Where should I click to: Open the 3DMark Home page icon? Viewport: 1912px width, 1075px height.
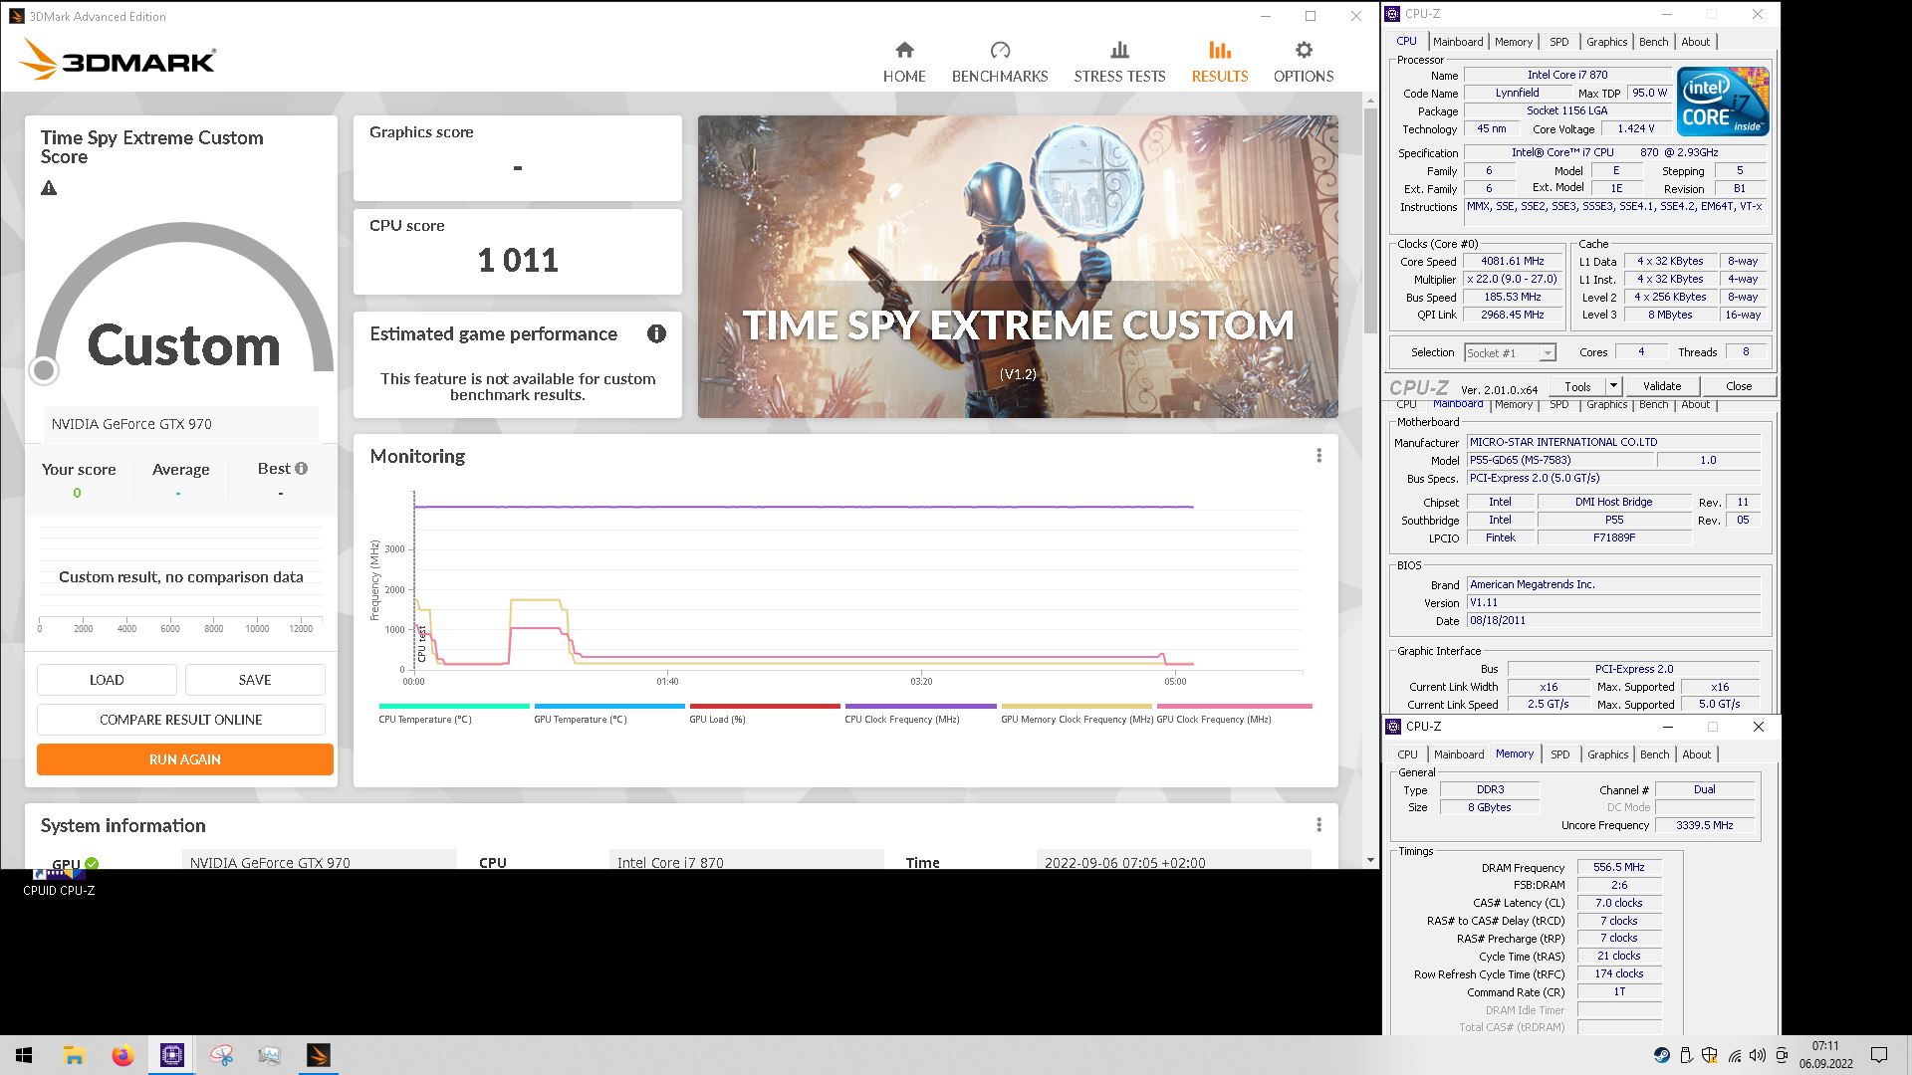[904, 50]
